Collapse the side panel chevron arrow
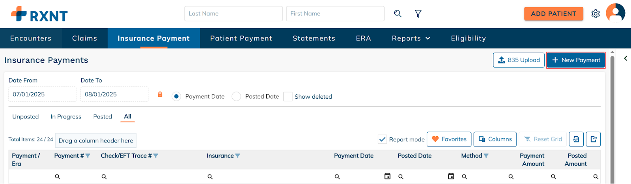631x184 pixels. click(625, 58)
